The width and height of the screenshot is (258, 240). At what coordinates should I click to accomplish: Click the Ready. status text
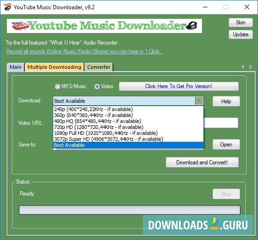27,194
